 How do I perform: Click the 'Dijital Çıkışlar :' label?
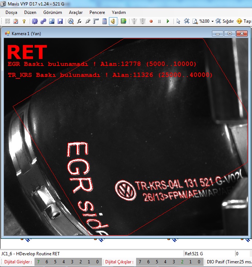tap(119, 262)
